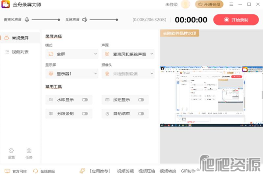263x175 pixels.
Task: Click the 水印显示 watermark icon
Action: point(51,100)
